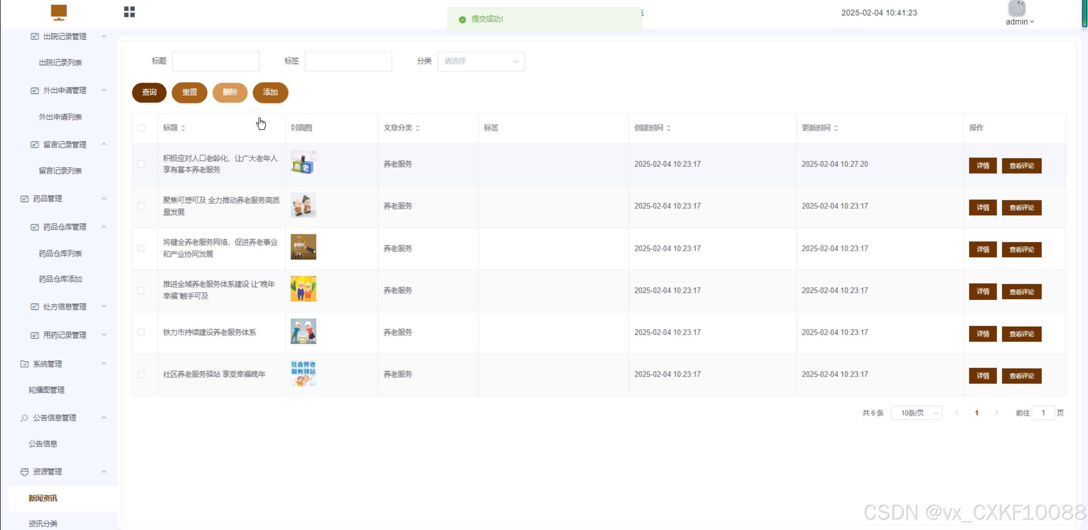1088x530 pixels.
Task: Open 资讯分类 menu item
Action: click(x=43, y=523)
